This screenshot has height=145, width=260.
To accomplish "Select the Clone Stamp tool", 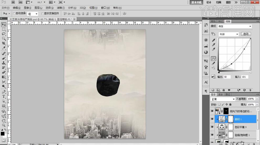I will 4,63.
